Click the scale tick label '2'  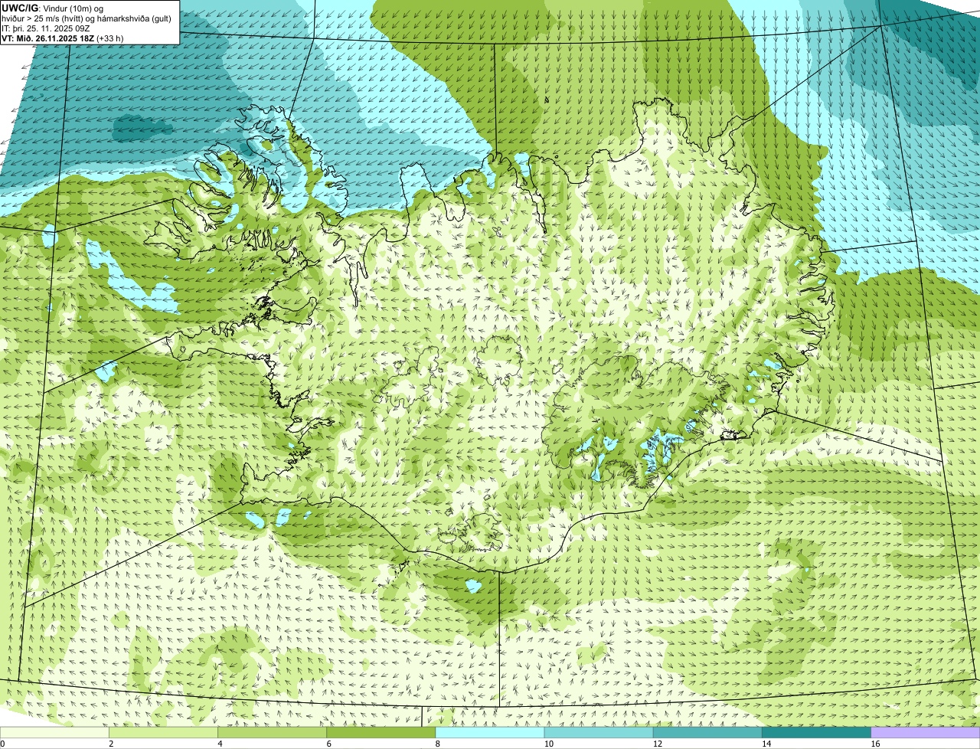111,744
